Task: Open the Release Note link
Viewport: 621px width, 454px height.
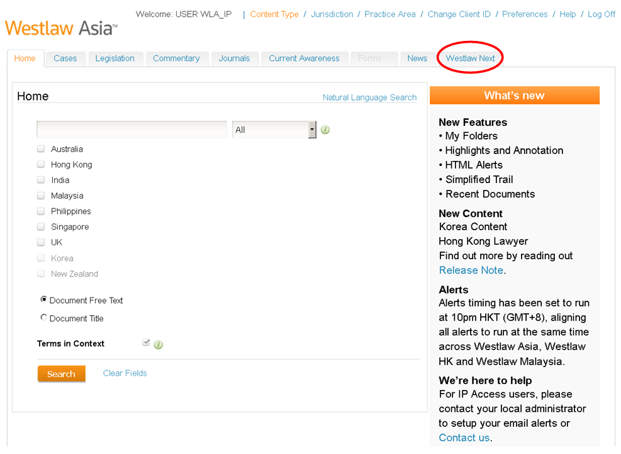Action: (x=471, y=270)
